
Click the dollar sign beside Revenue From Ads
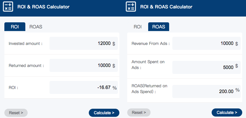237,44
